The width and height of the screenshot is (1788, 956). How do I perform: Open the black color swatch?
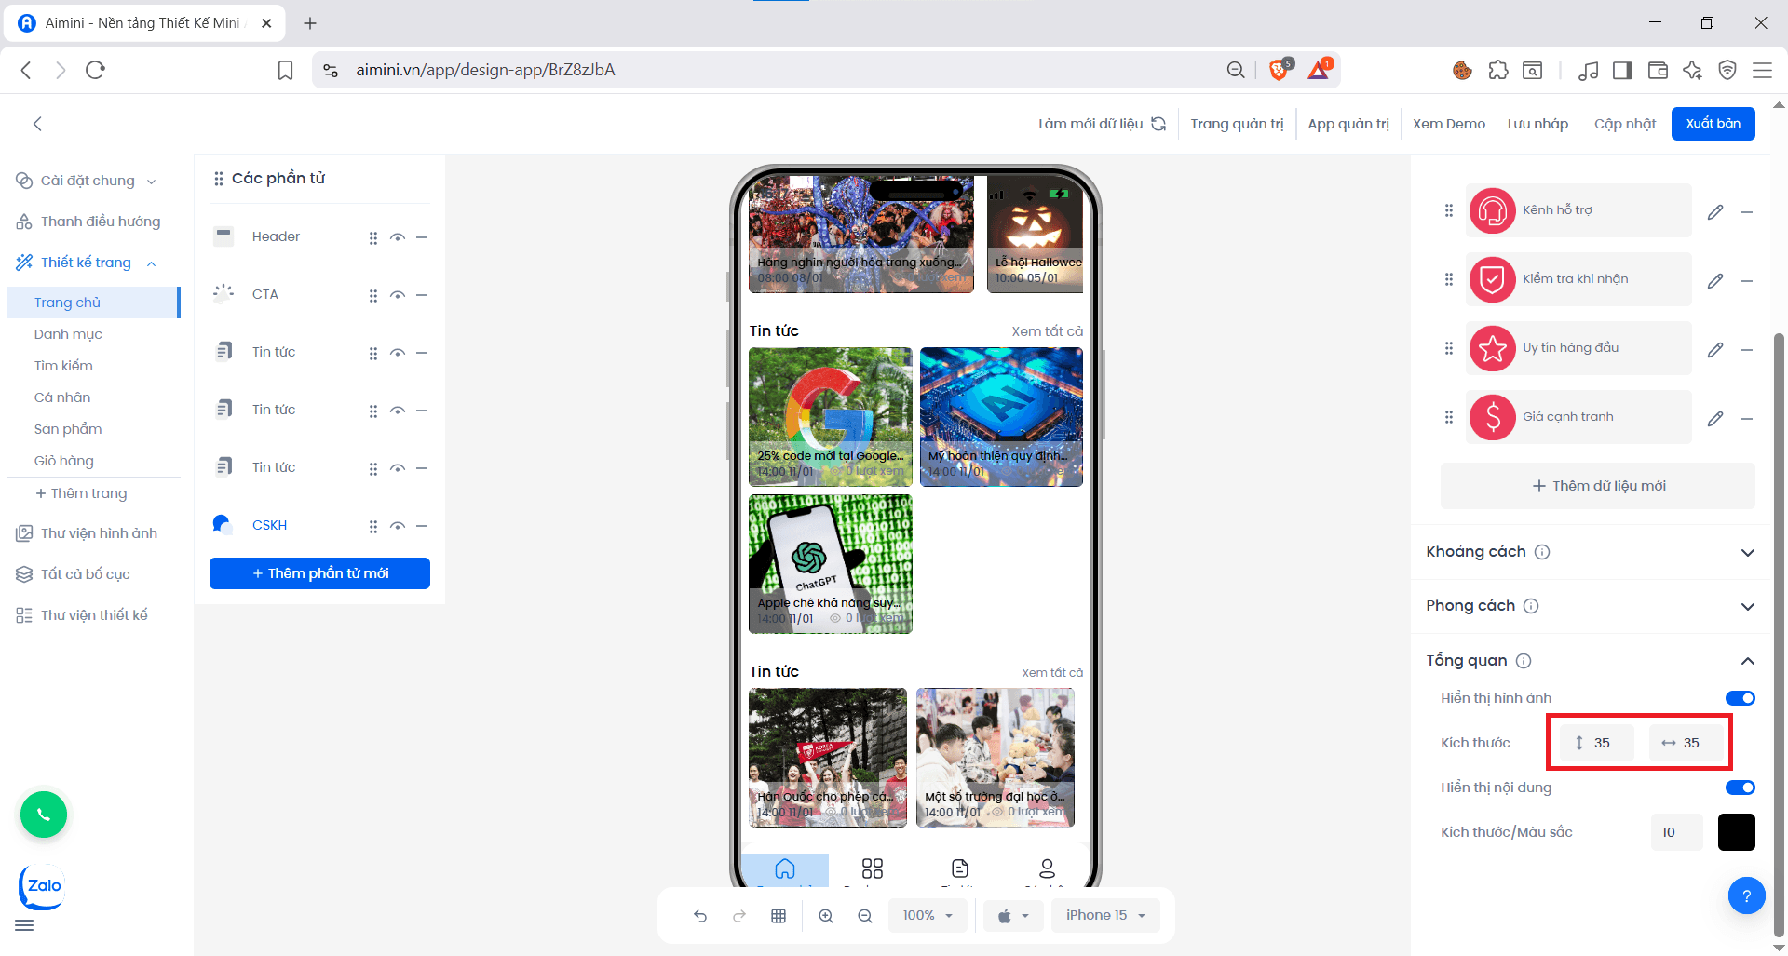coord(1736,832)
